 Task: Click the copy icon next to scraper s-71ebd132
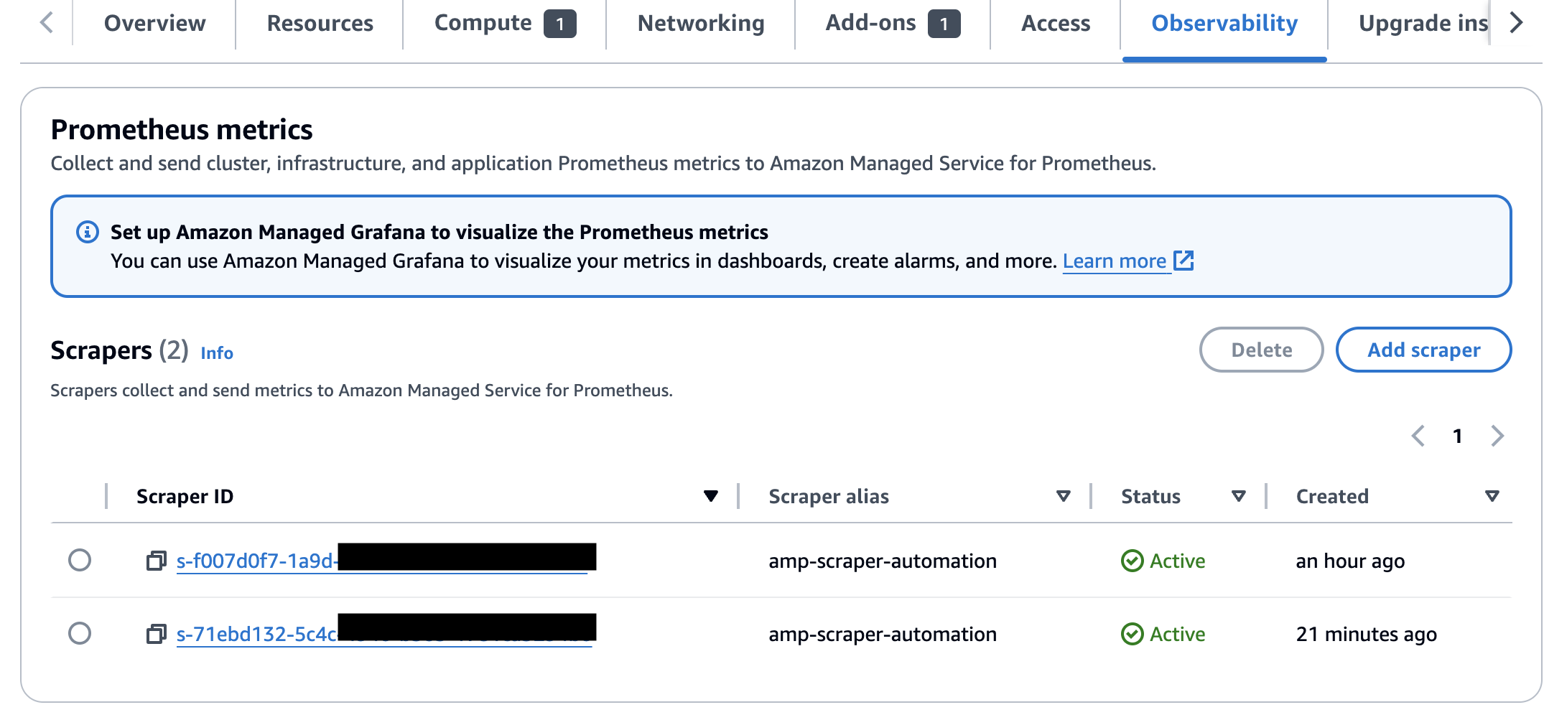(x=155, y=635)
